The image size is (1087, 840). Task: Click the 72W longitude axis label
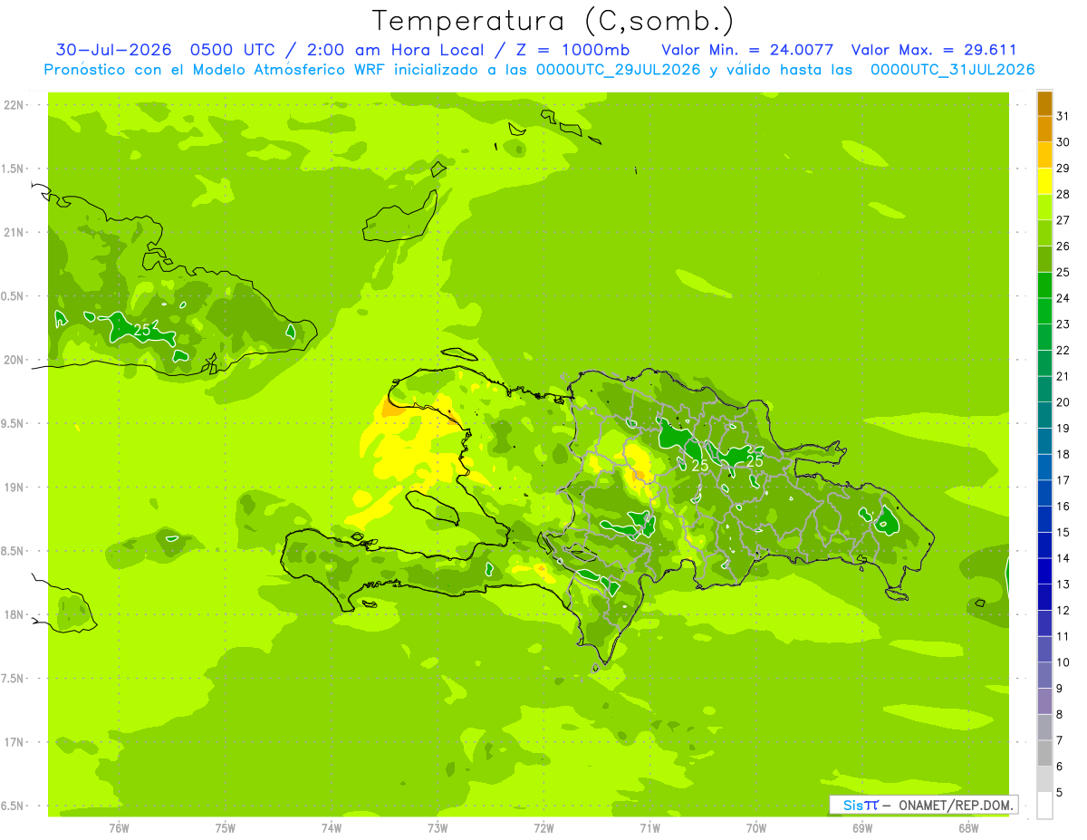[543, 827]
